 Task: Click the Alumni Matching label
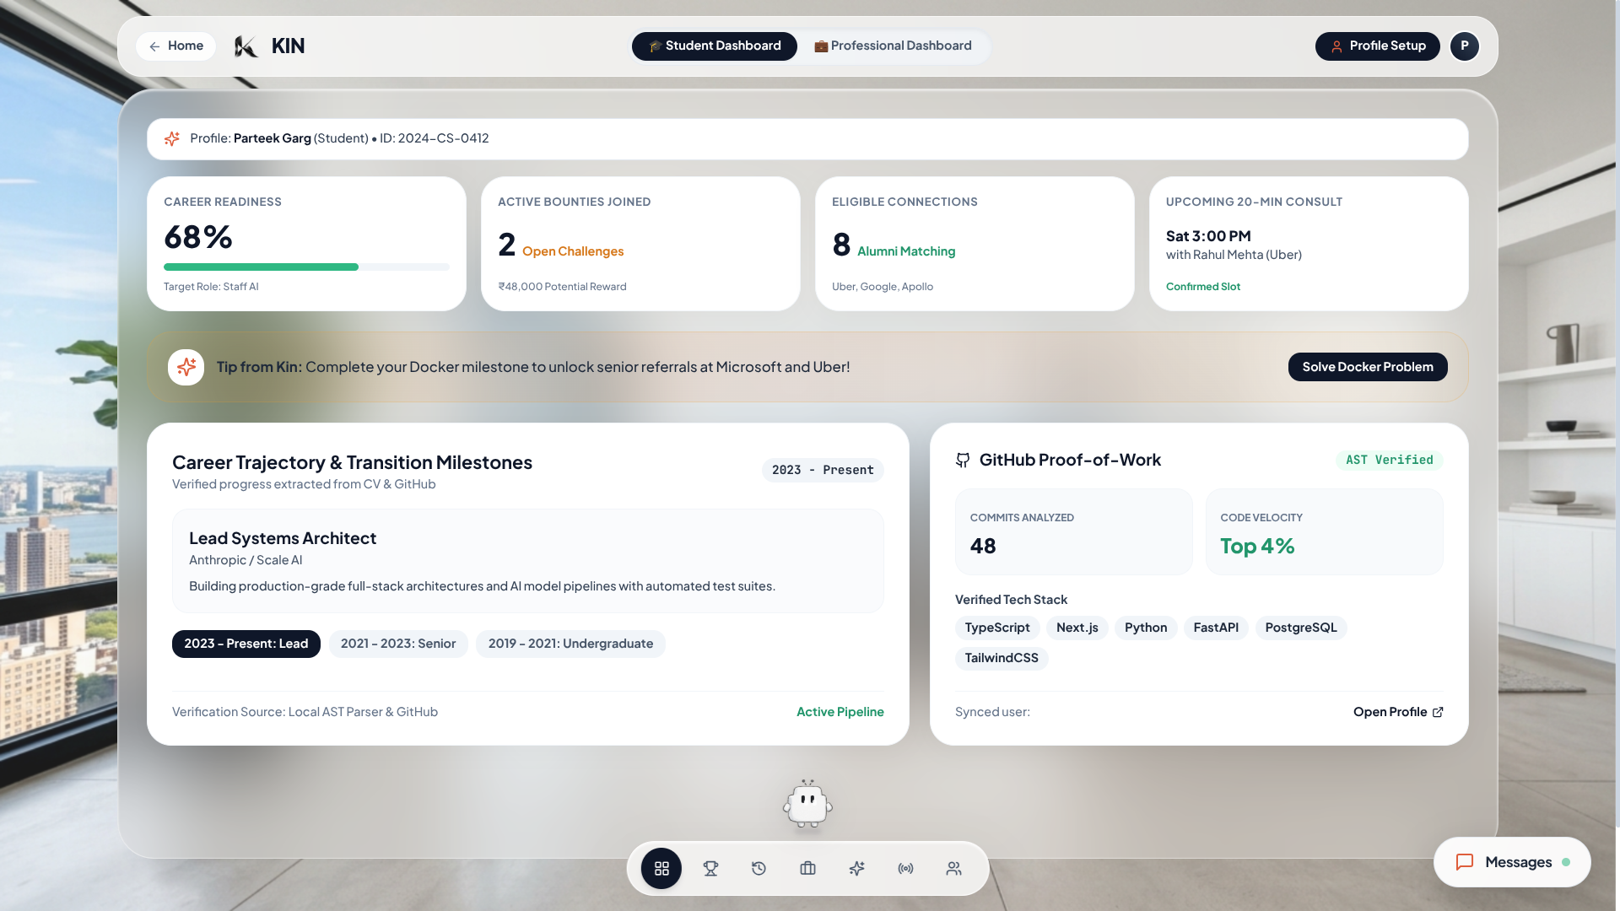[906, 251]
